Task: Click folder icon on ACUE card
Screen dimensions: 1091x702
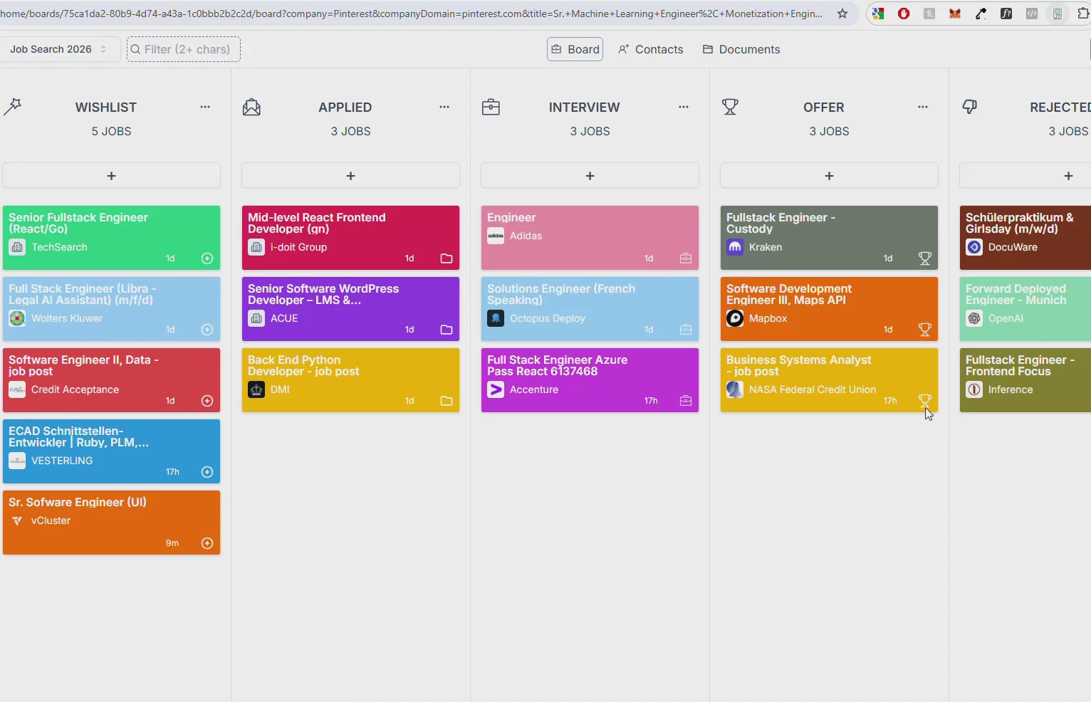Action: [x=447, y=330]
